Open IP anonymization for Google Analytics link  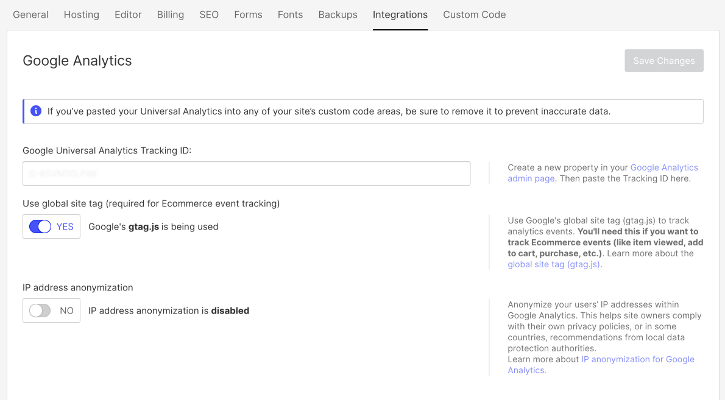click(x=638, y=359)
